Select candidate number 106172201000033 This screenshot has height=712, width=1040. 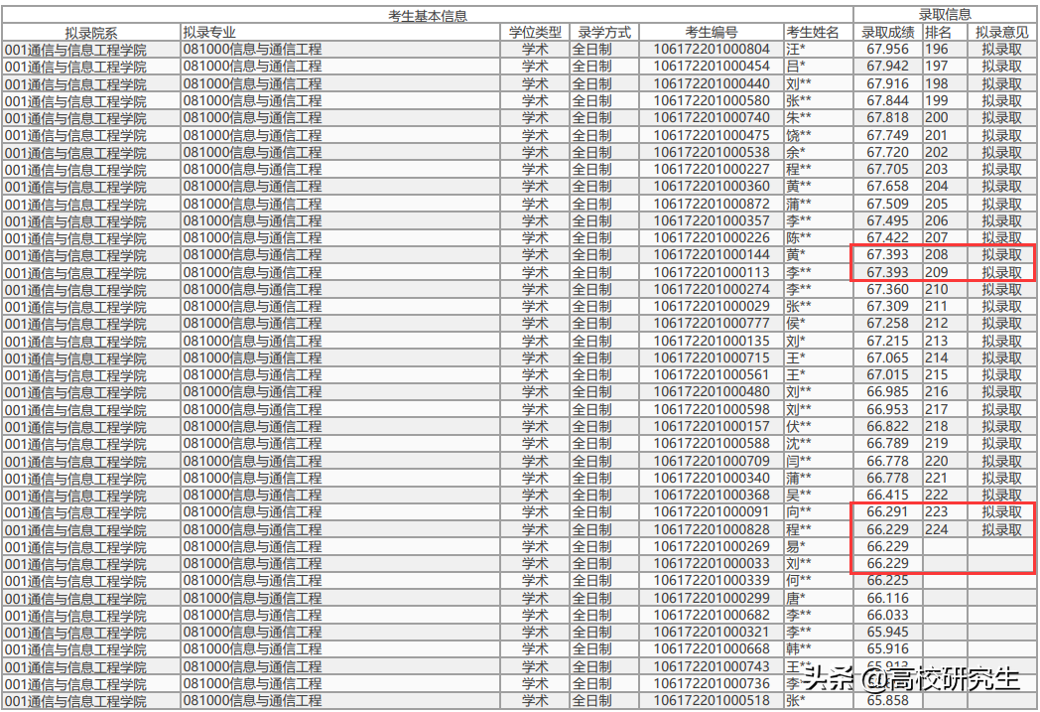712,563
